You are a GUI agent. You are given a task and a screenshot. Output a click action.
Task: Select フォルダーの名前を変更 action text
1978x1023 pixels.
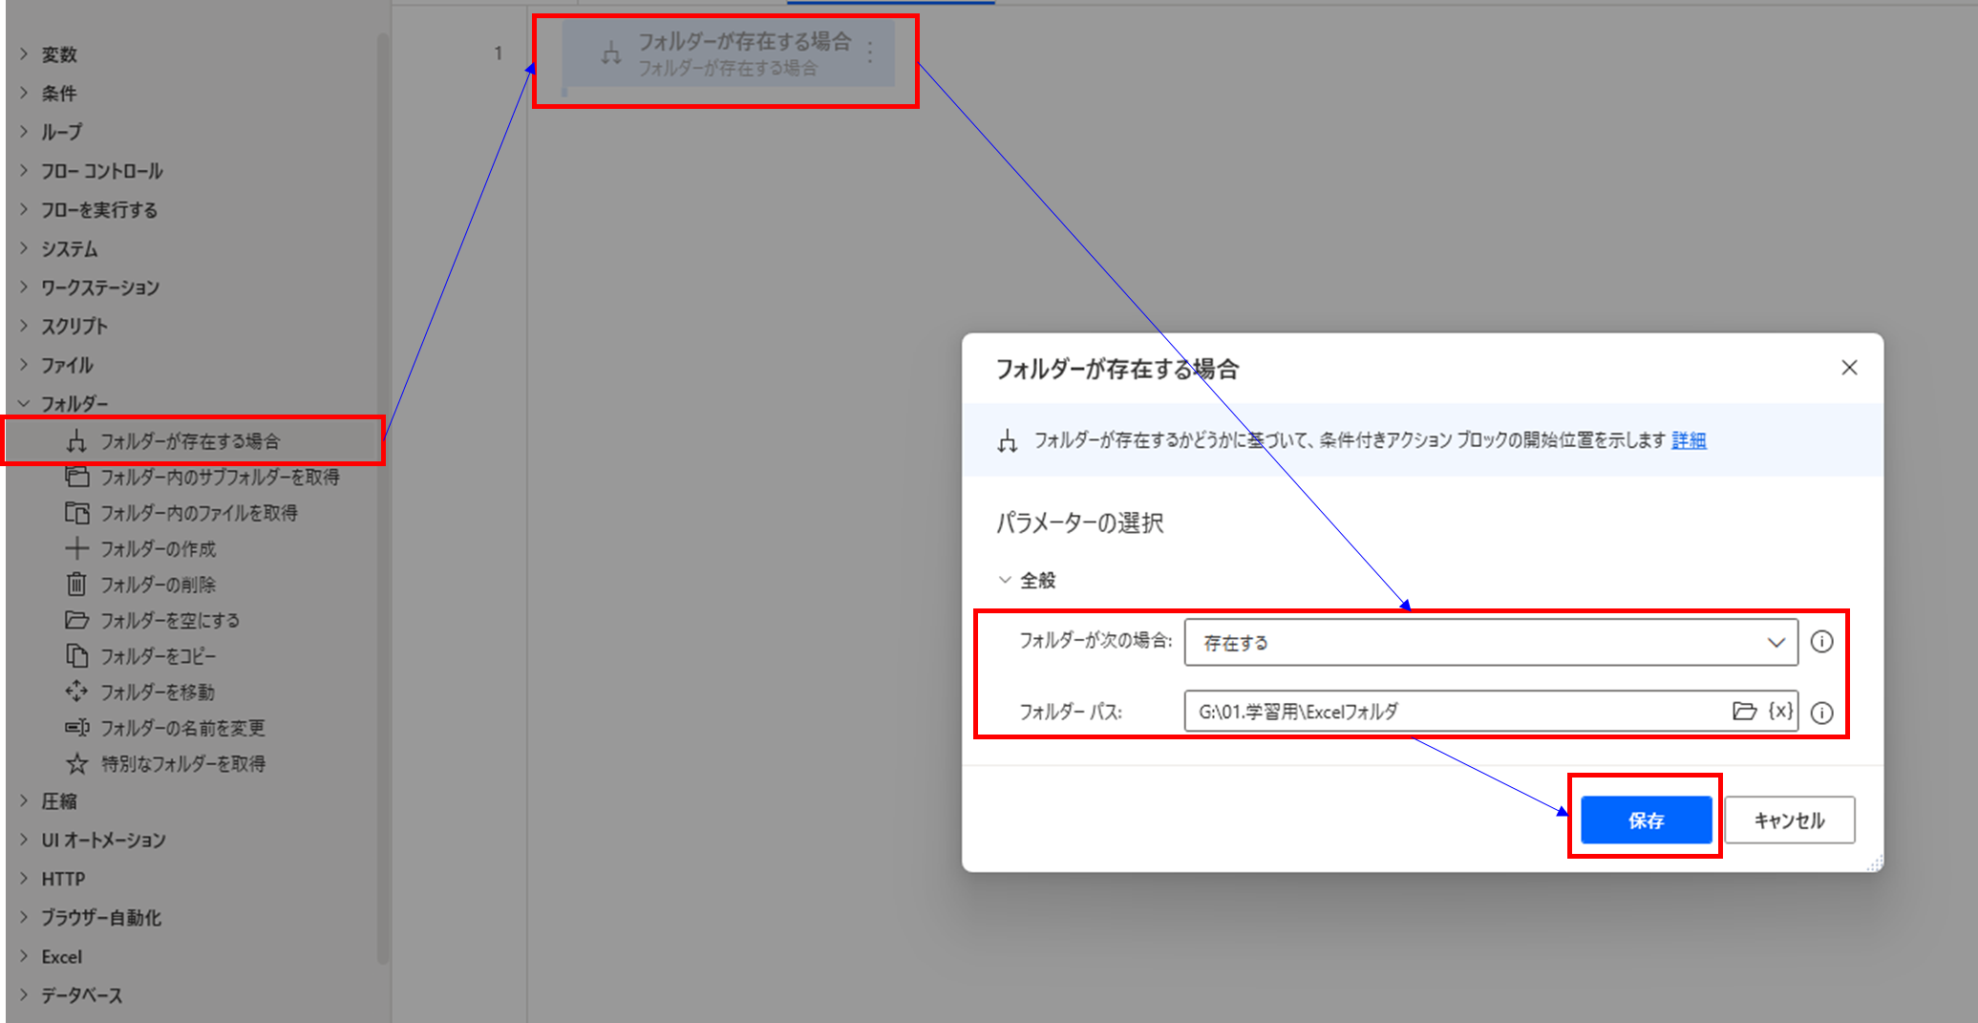[x=182, y=728]
